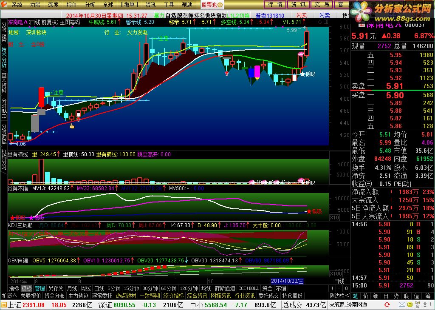Image resolution: width=435 pixels, height=310 pixels.
Task: Select the 60分钟 period
Action: click(169, 289)
